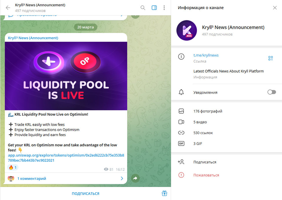Viewport: 282px width, 200px height.
Task: Click ПОДПИСАТЬСЯ at bottom of chat
Action: click(86, 194)
